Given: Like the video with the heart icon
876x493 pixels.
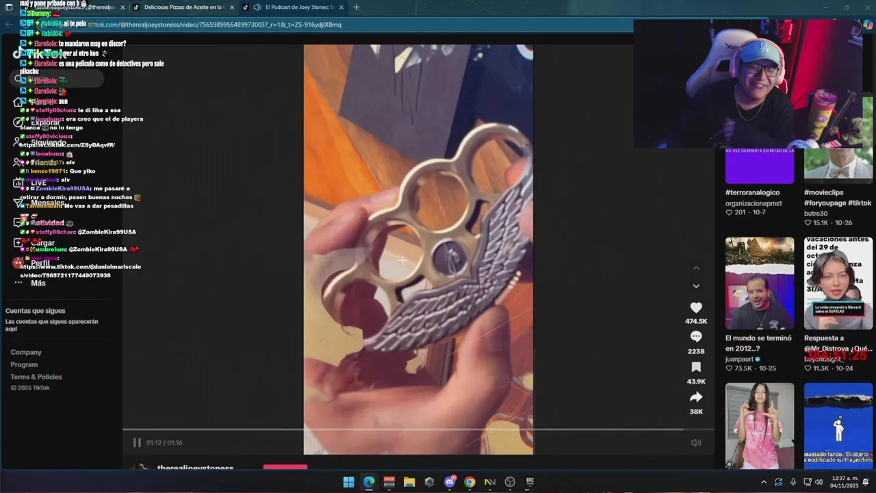Looking at the screenshot, I should click(x=696, y=308).
